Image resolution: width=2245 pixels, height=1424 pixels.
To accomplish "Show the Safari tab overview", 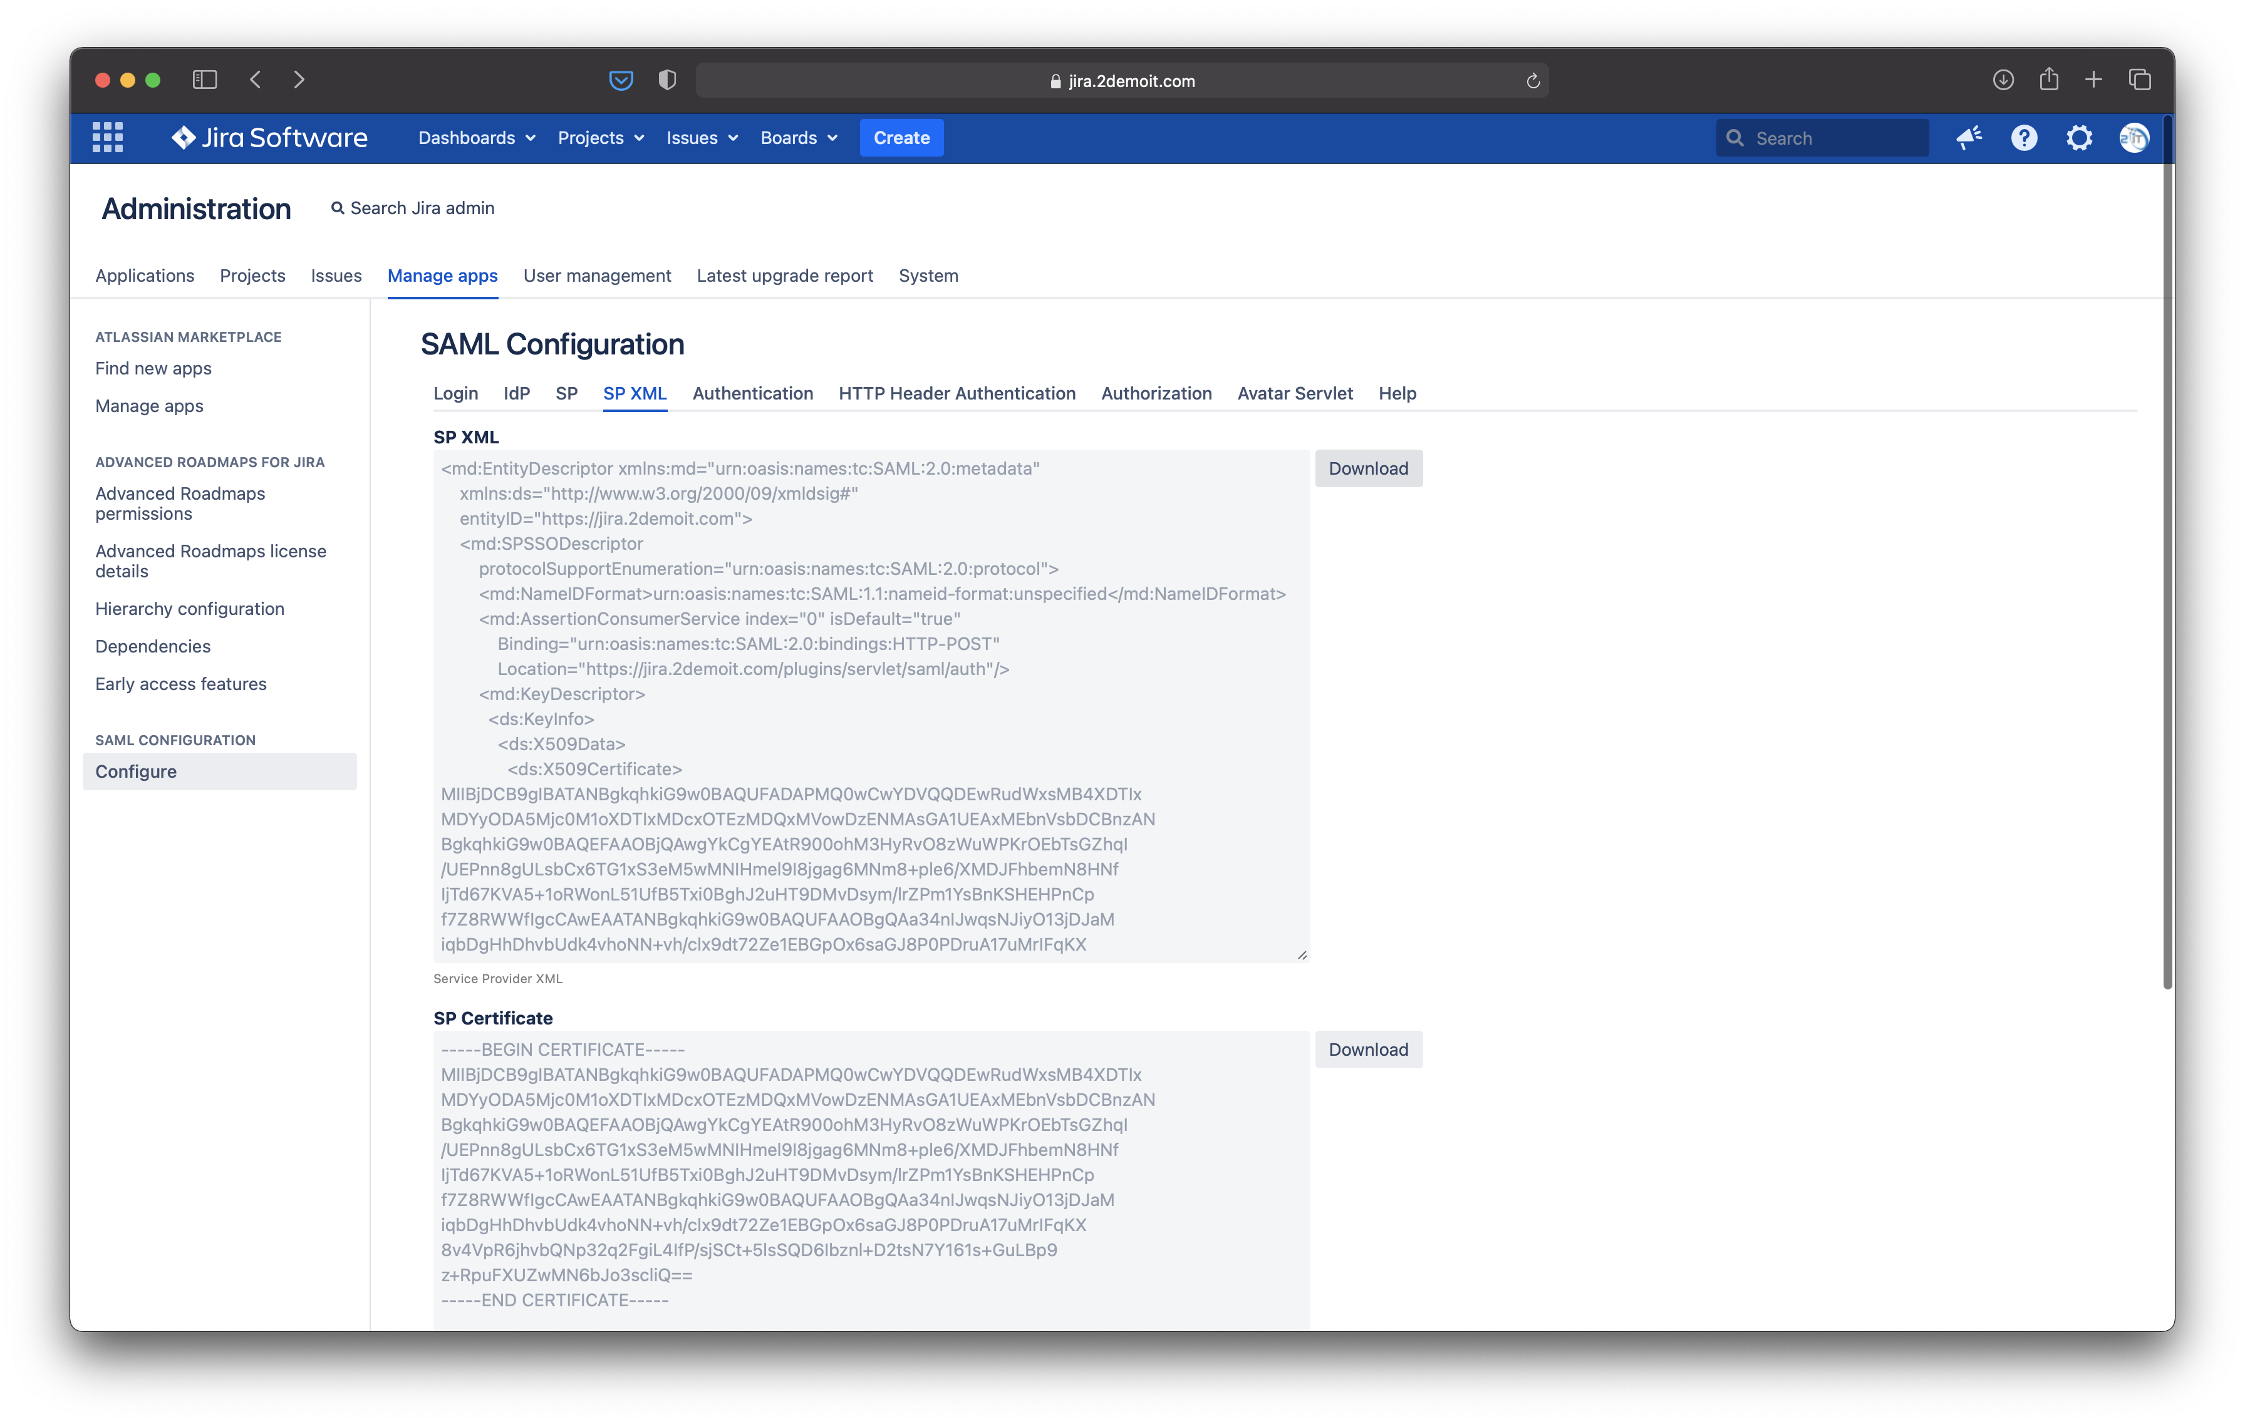I will pos(2140,80).
